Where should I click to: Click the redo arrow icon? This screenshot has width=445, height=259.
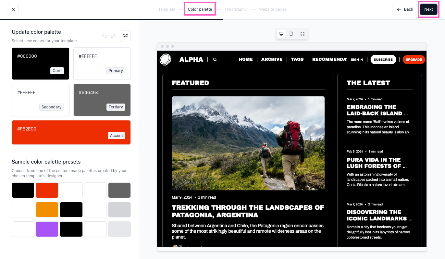(x=113, y=36)
